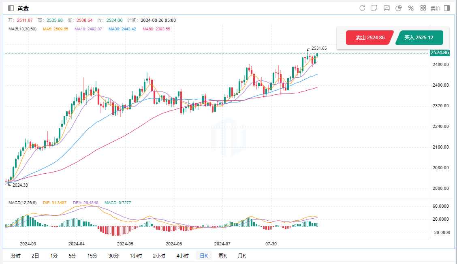This screenshot has width=457, height=264.
Task: Click the 买入 2525.12 buy button
Action: (419, 38)
